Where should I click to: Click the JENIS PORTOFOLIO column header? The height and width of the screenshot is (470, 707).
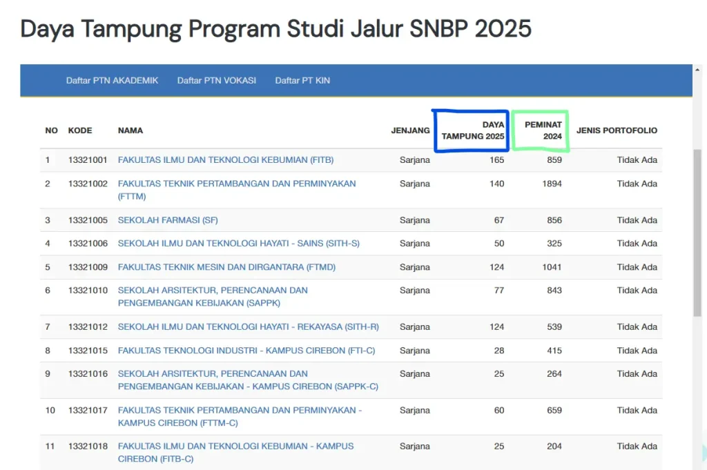[x=616, y=130]
